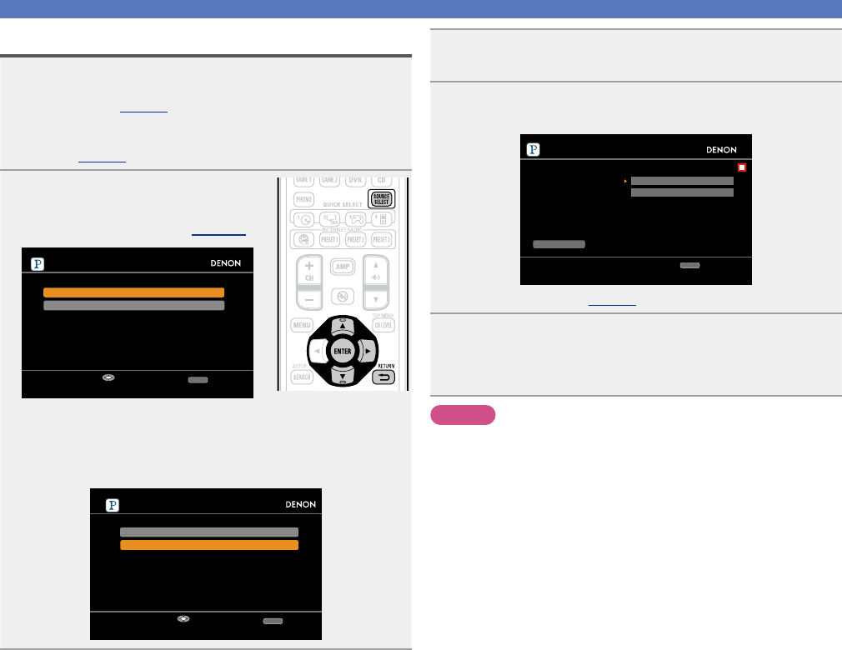842x650 pixels.
Task: Click the small gray button in bottom screen footer
Action: (x=273, y=621)
